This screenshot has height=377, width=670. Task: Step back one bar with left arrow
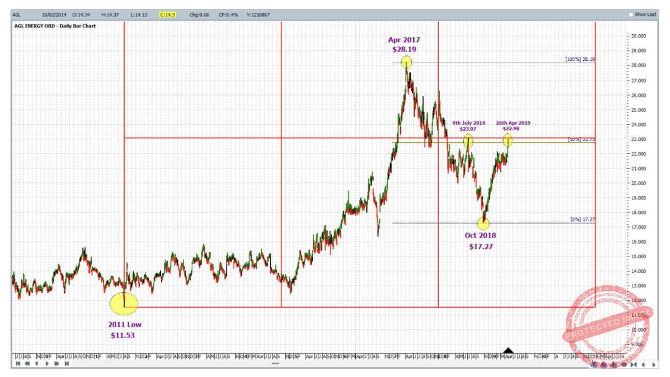pyautogui.click(x=37, y=364)
